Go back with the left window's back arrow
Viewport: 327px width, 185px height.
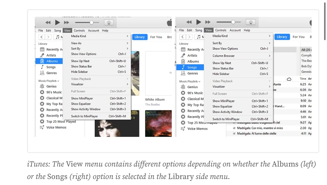42,37
